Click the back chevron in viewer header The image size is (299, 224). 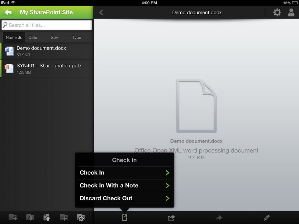point(101,12)
